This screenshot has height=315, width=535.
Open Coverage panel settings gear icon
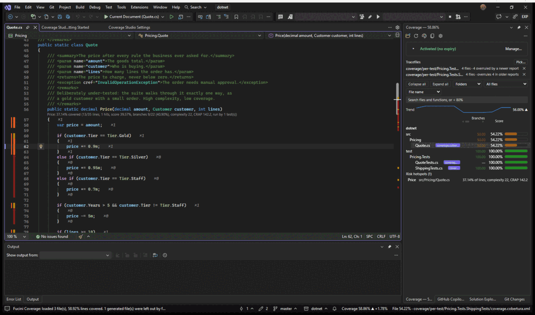tap(440, 36)
